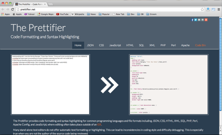Share page via the Facebook icon
The height and width of the screenshot is (135, 222).
(192, 20)
